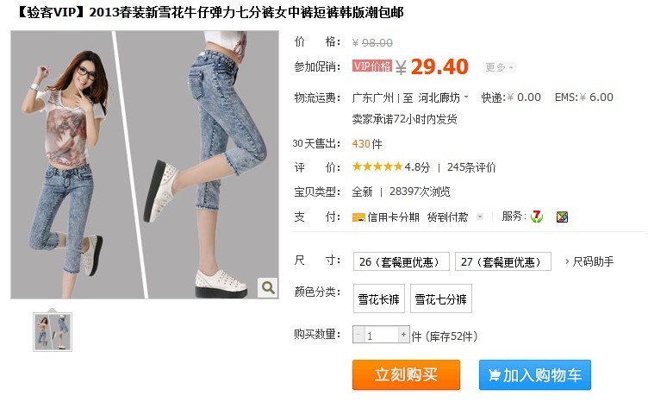Screen dimensions: 648x402
Task: Choose 雪花七分裤 color option
Action: click(440, 298)
